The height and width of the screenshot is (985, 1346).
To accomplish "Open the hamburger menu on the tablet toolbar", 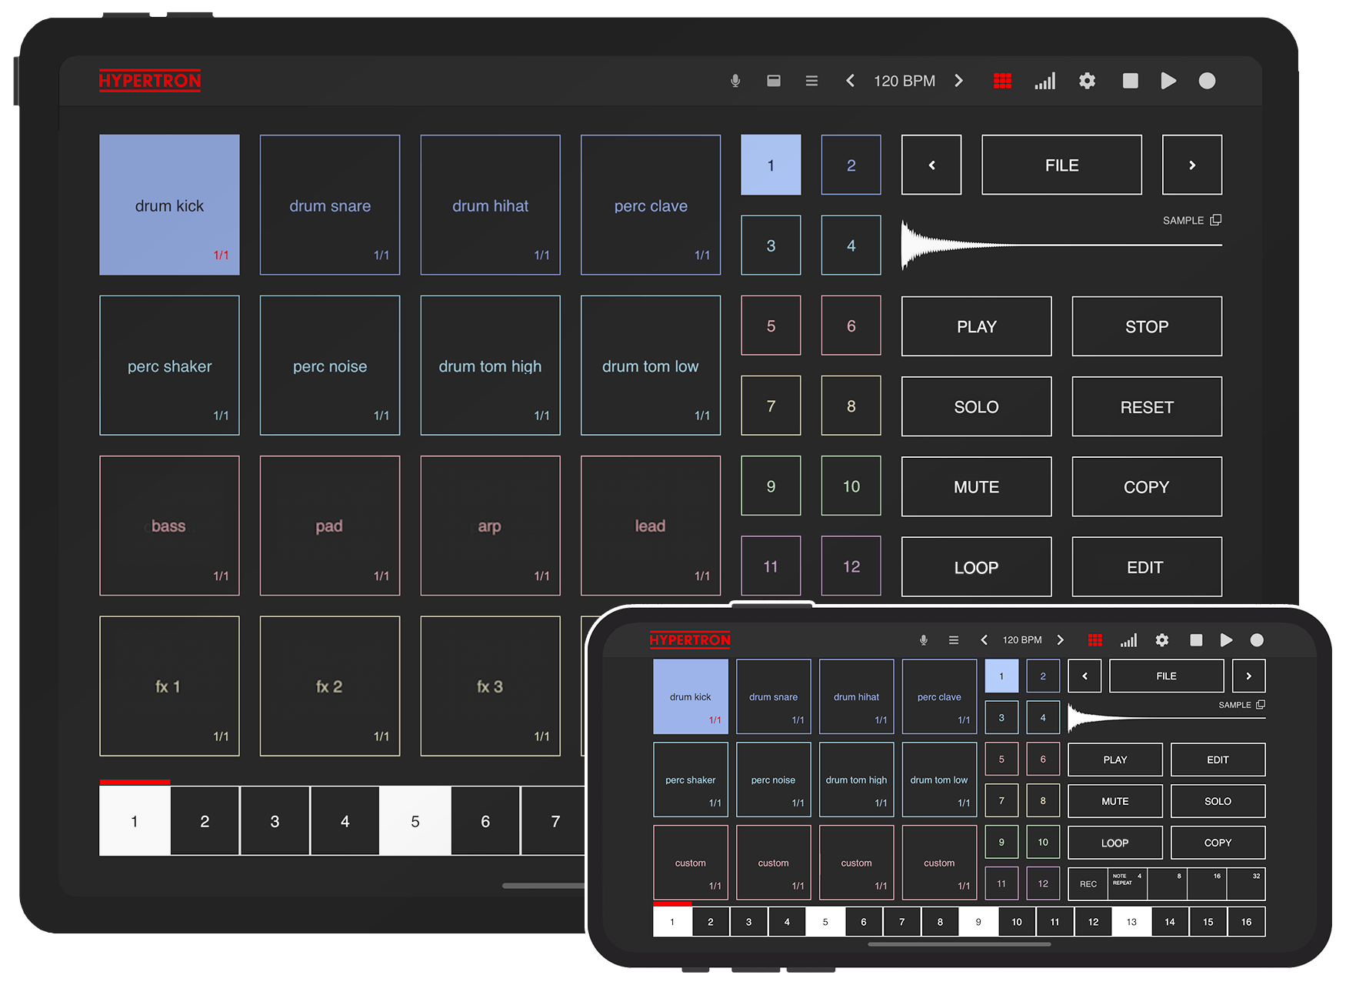I will pos(811,81).
